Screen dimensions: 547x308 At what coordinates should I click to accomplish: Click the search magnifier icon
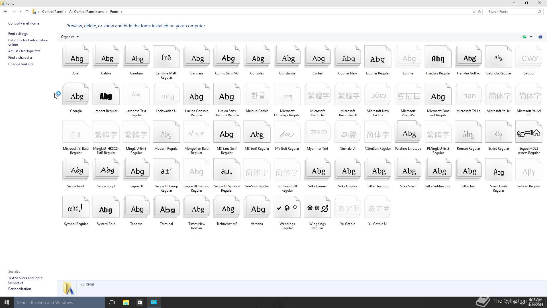coord(539,12)
